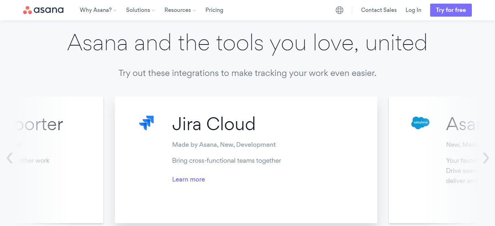Click the Contact Sales link
495x226 pixels.
tap(379, 10)
